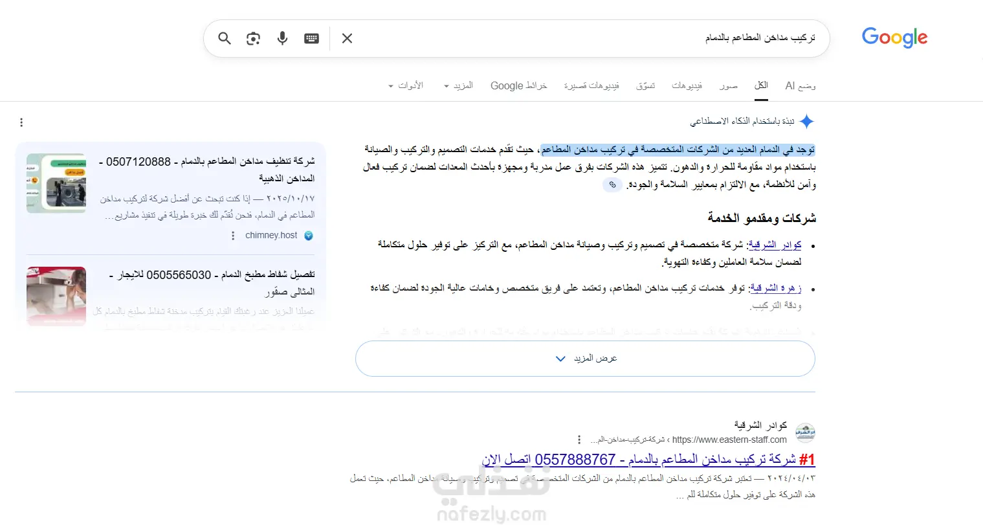Click the search magnifier icon

coord(225,38)
